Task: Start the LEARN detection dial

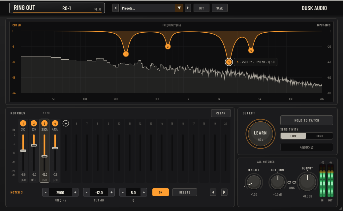Action: pos(260,134)
